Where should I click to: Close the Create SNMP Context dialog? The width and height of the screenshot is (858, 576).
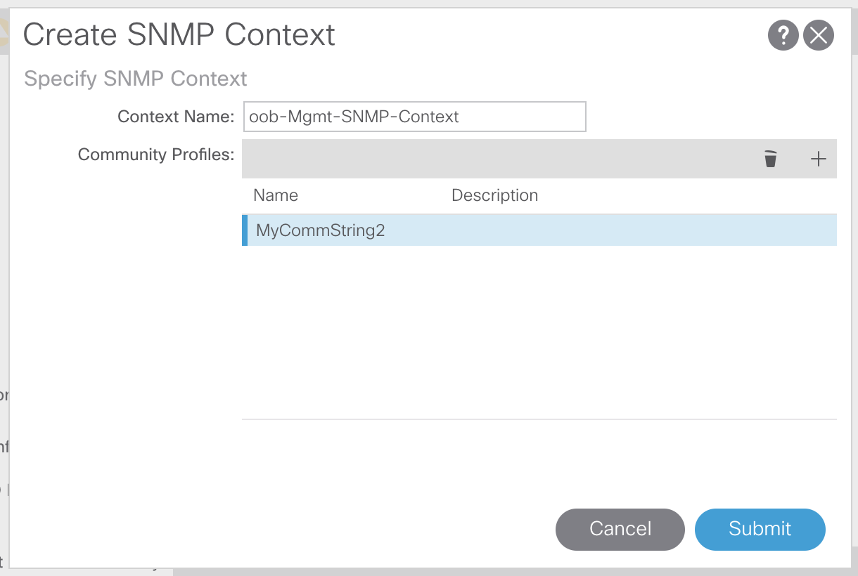[819, 35]
